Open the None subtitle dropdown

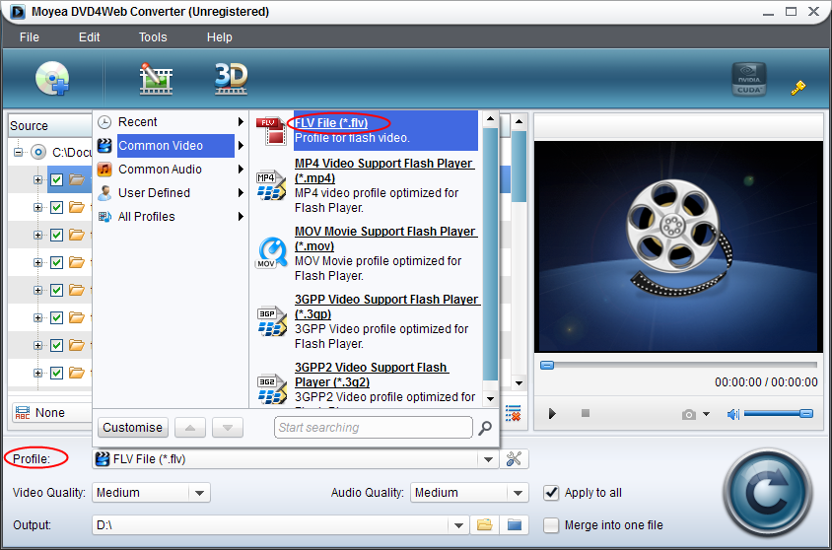(x=51, y=413)
